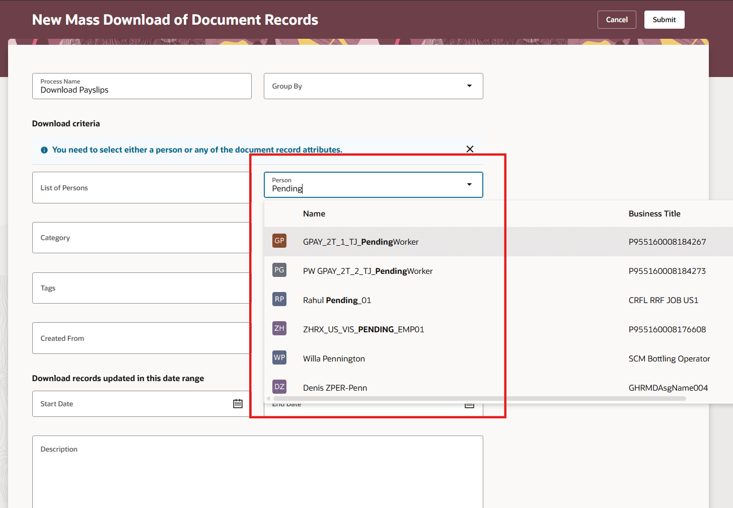Submit the Download Payslips process
This screenshot has height=508, width=733.
point(664,19)
